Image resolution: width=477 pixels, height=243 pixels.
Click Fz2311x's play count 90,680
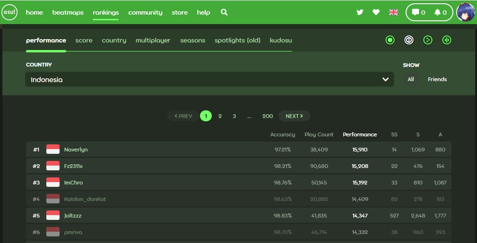coord(319,166)
